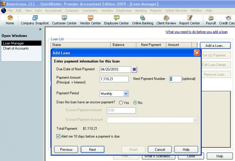Screen dimensions: 235x161
Task: Select Yes for escrow payment
Action: (x=121, y=103)
